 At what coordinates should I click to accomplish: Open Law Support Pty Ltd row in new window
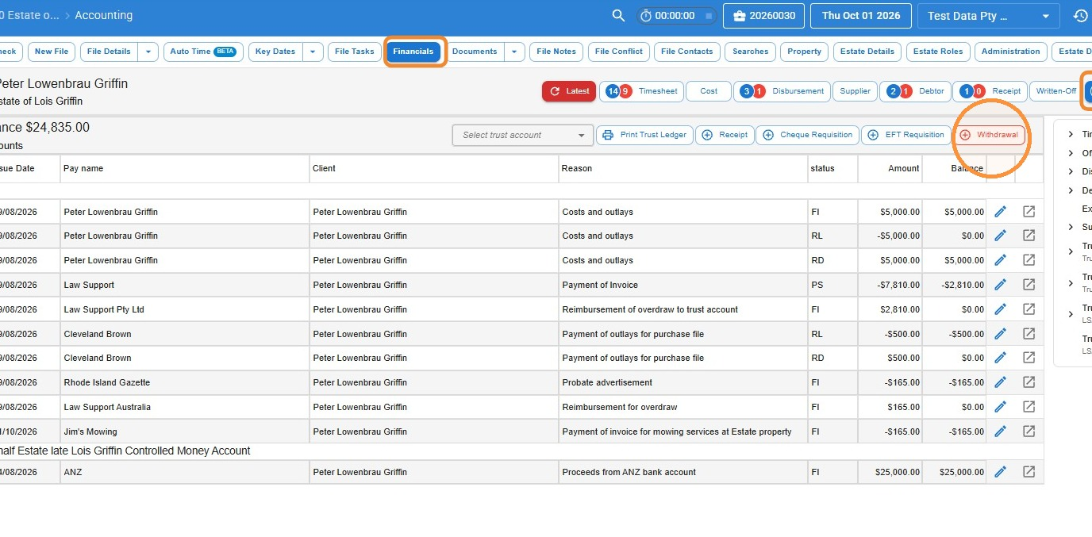[1029, 309]
